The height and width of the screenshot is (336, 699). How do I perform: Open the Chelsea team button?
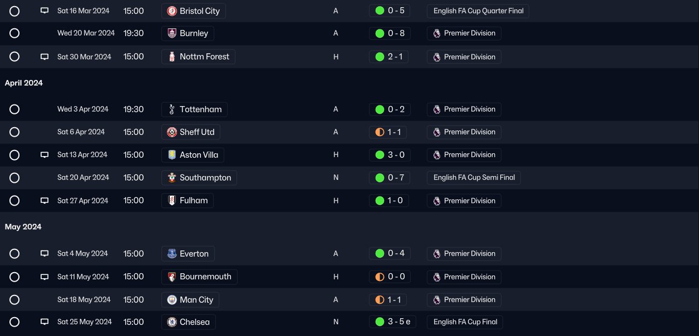189,322
